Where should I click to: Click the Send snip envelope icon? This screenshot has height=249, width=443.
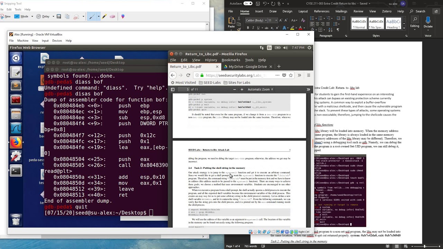pos(76,16)
